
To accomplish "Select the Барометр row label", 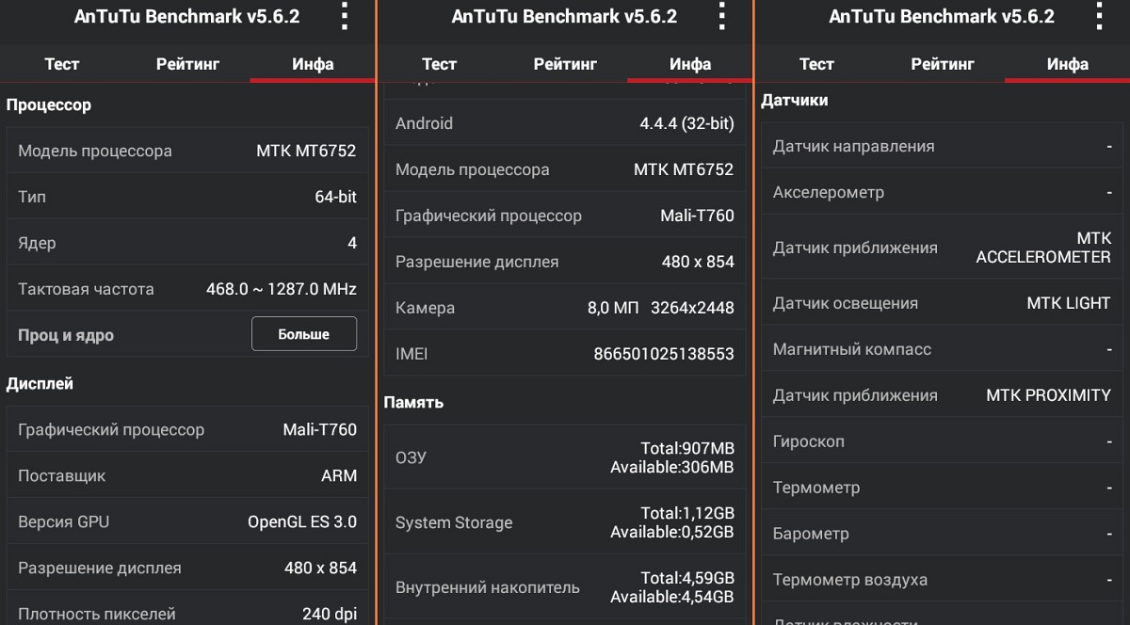I will coord(811,534).
